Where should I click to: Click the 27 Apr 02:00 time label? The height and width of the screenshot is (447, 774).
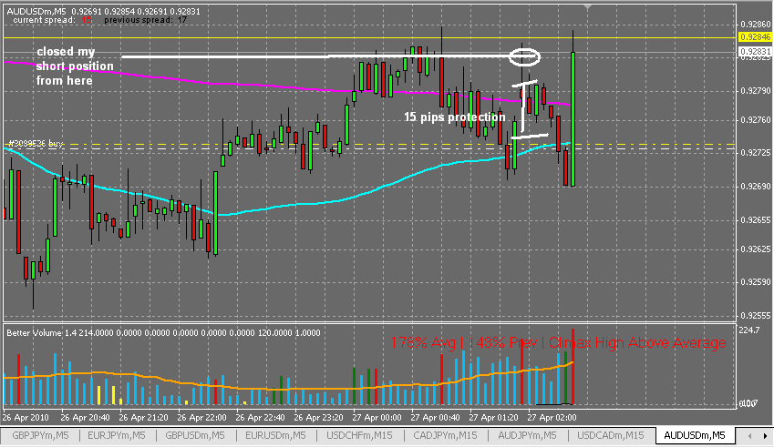(x=552, y=418)
